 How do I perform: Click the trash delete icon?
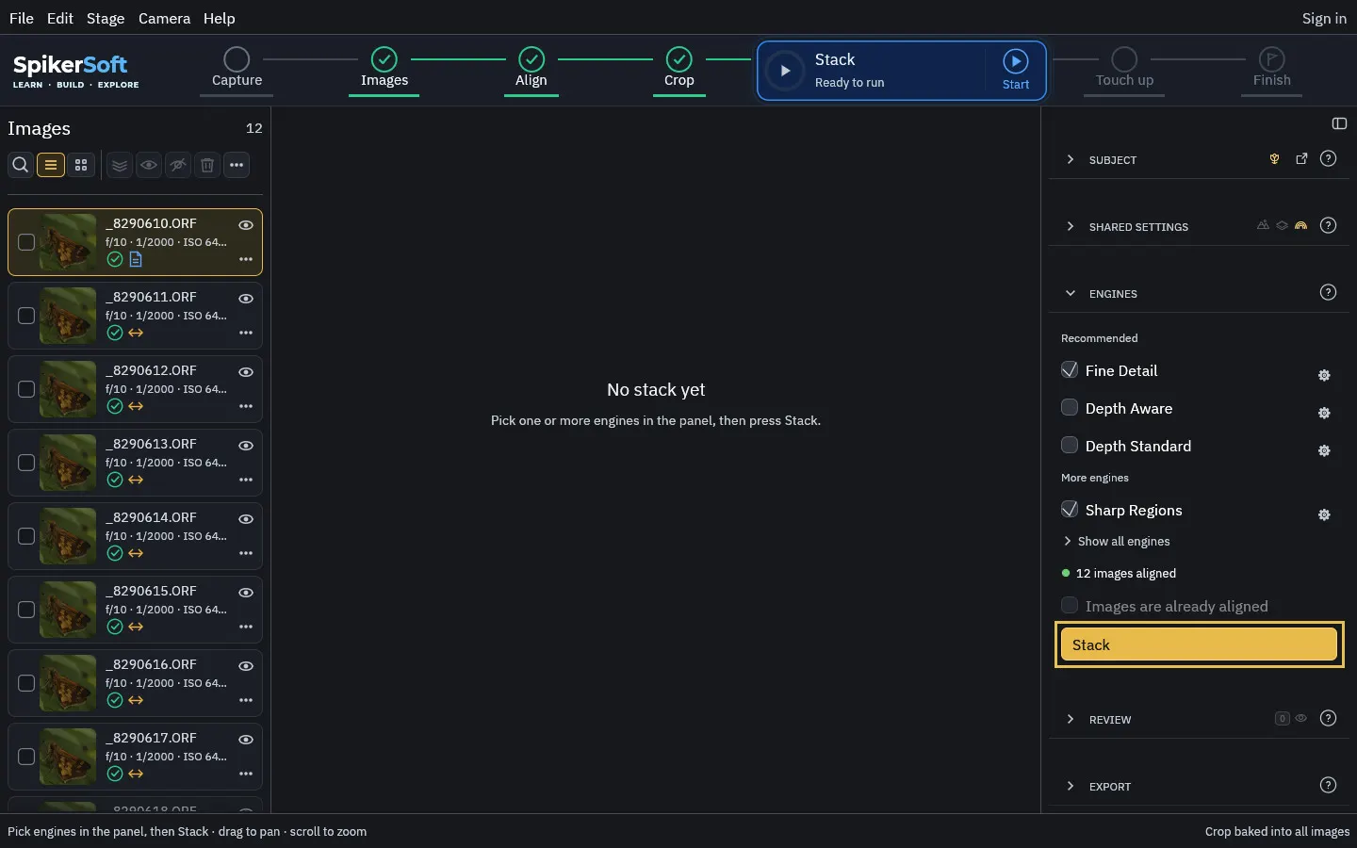pos(207,165)
